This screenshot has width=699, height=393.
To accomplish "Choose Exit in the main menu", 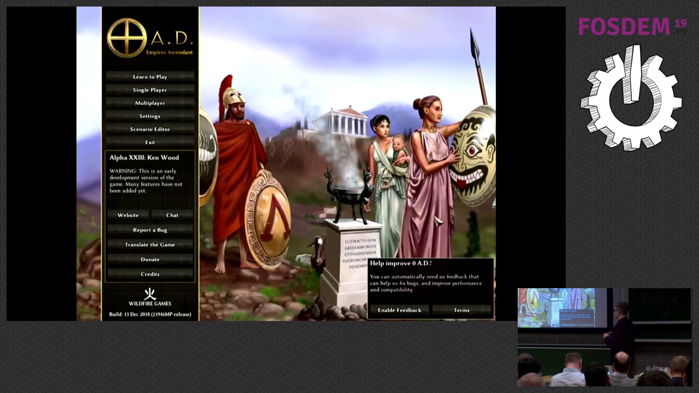I will tap(150, 142).
